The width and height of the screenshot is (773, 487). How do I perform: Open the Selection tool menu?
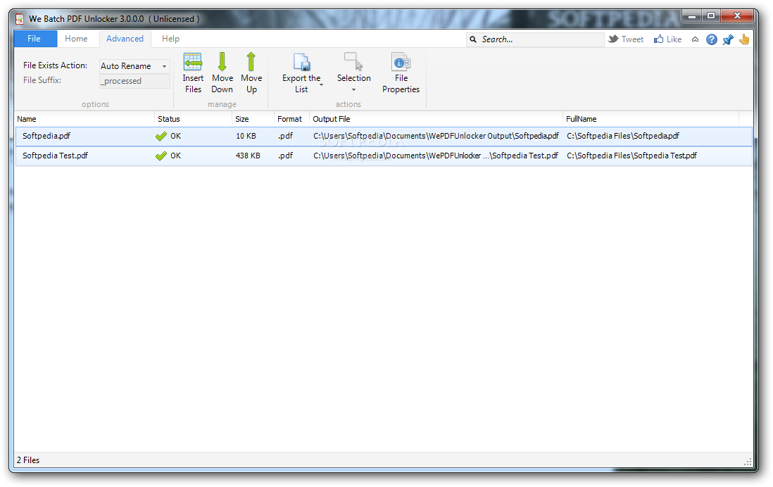[x=353, y=73]
